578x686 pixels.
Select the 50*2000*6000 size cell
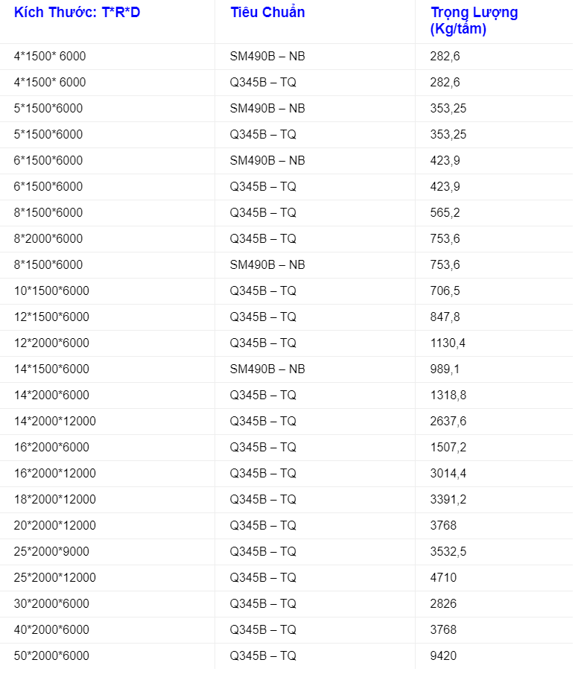pos(51,656)
